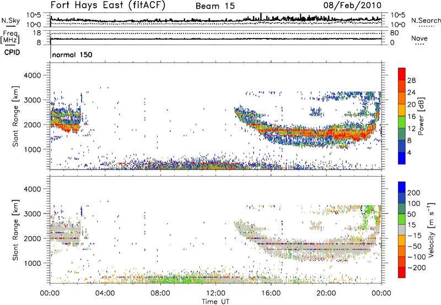The image size is (441, 305).
Task: Click the '4' Power scale value
Action: (x=409, y=153)
